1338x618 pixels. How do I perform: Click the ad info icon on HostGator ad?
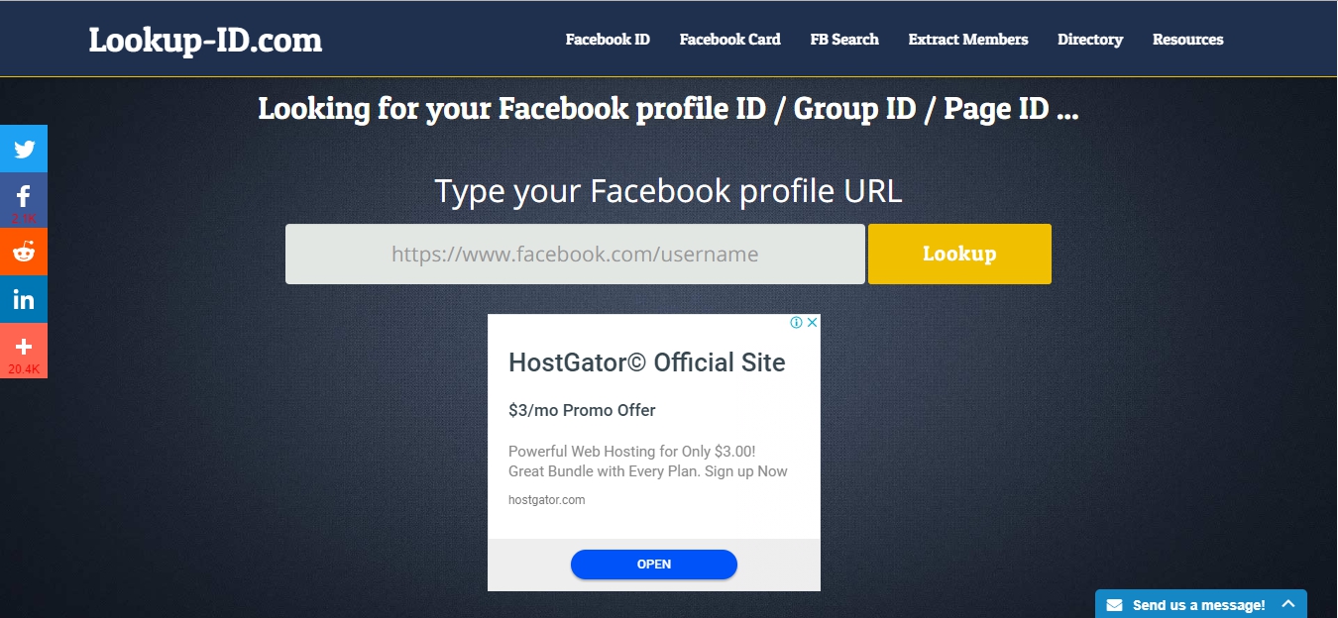point(796,323)
